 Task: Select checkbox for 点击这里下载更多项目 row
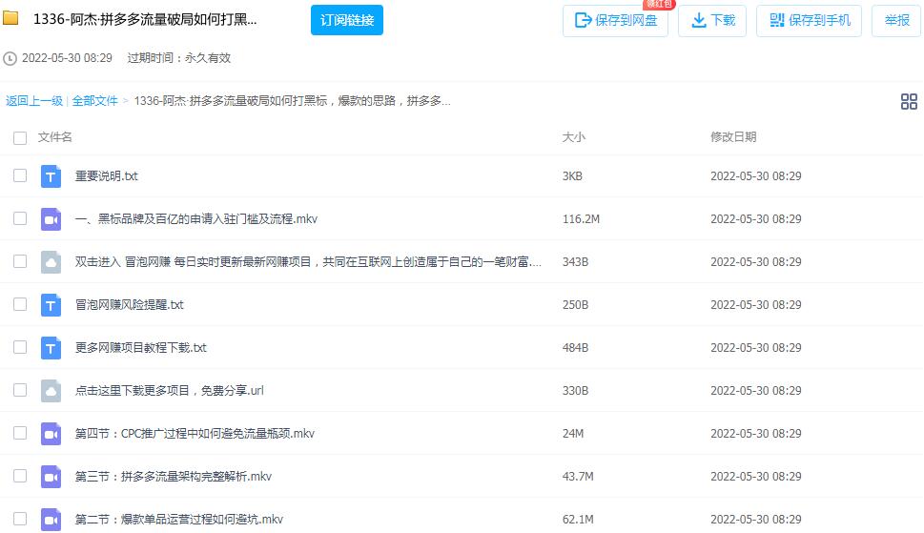(20, 390)
